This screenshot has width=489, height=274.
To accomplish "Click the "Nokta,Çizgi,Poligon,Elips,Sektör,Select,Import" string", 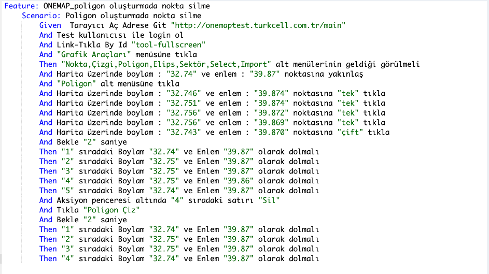I will [x=166, y=64].
